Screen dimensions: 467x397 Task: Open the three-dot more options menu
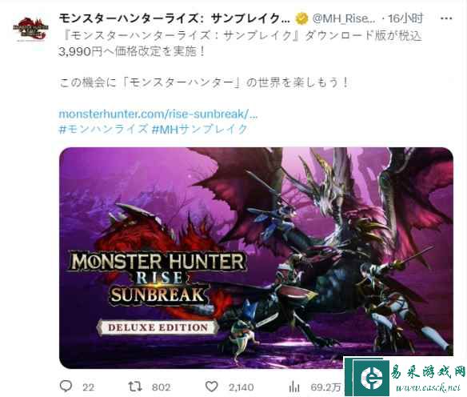click(446, 18)
